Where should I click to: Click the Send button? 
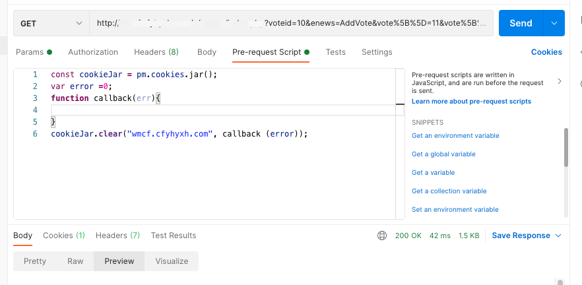pos(520,23)
